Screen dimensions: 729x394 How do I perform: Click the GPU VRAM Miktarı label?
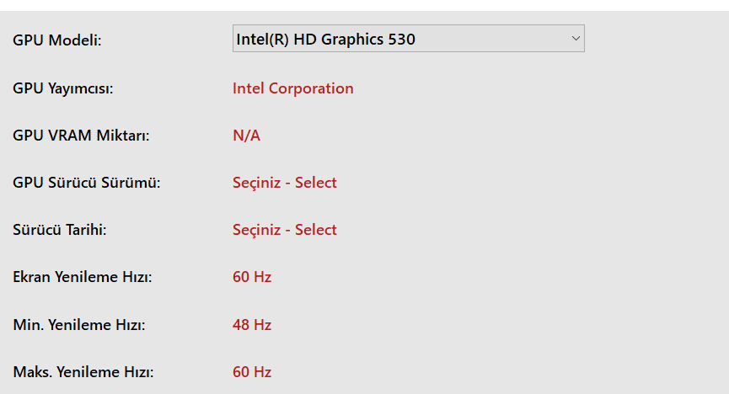pyautogui.click(x=81, y=136)
